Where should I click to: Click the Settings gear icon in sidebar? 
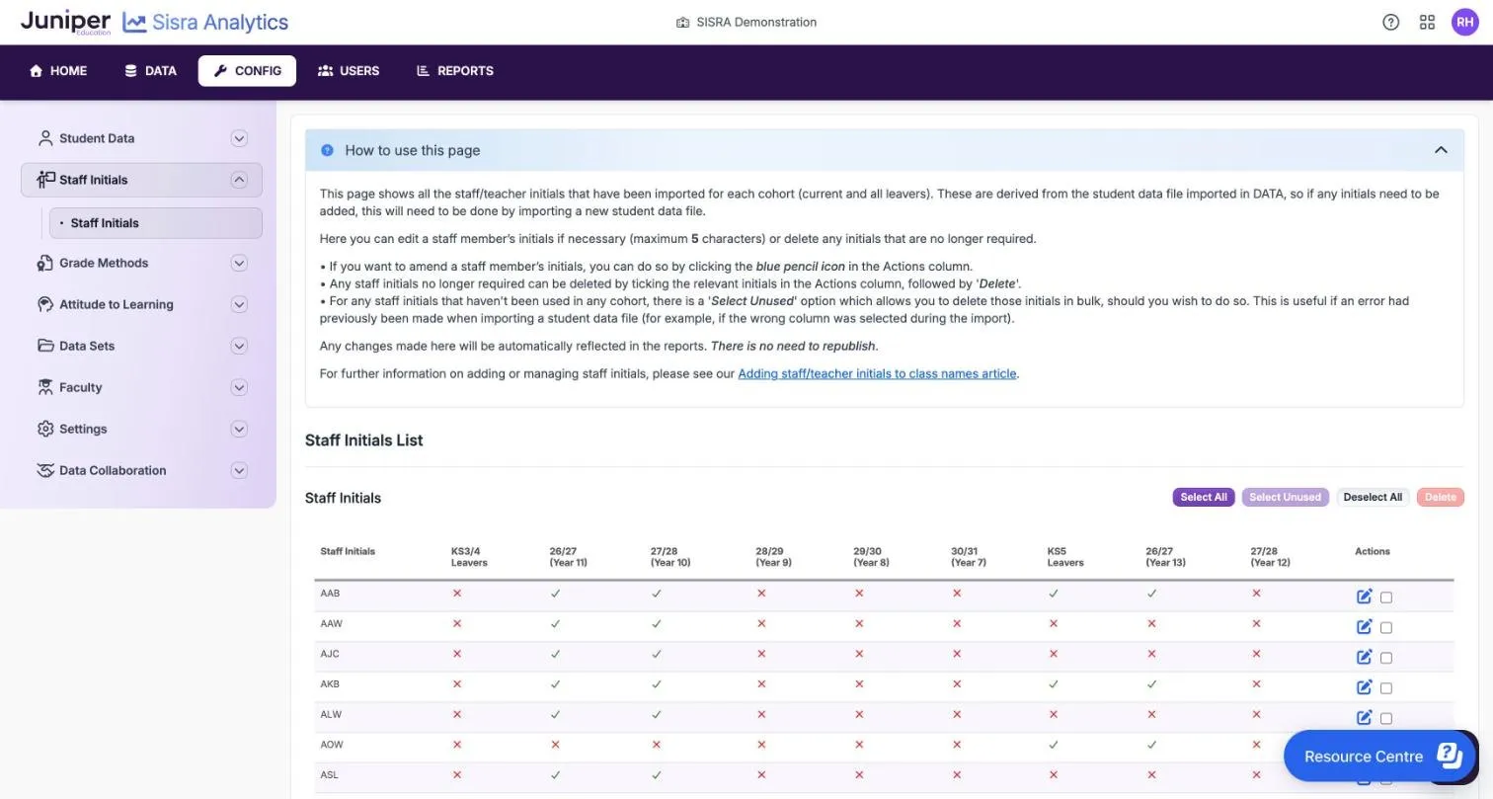coord(45,429)
